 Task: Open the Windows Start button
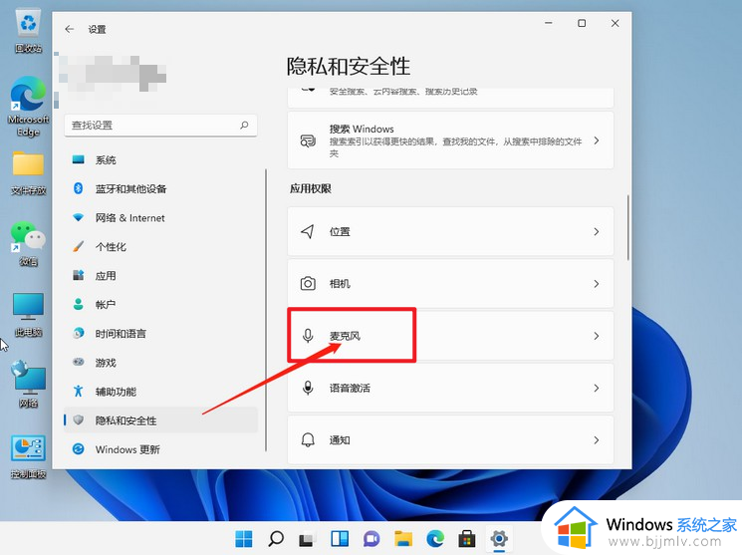tap(244, 538)
